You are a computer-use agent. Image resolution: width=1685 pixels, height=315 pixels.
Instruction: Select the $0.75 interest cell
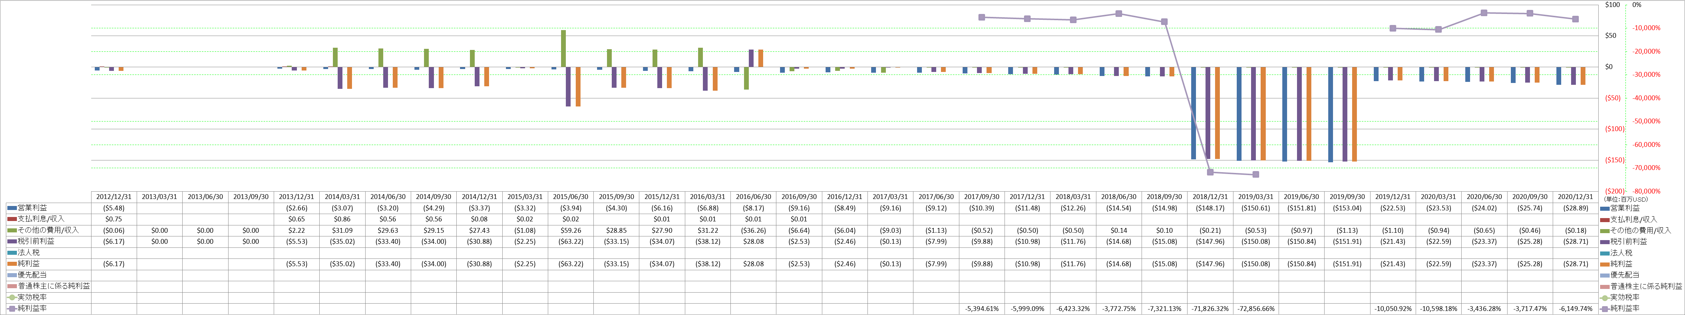point(114,219)
